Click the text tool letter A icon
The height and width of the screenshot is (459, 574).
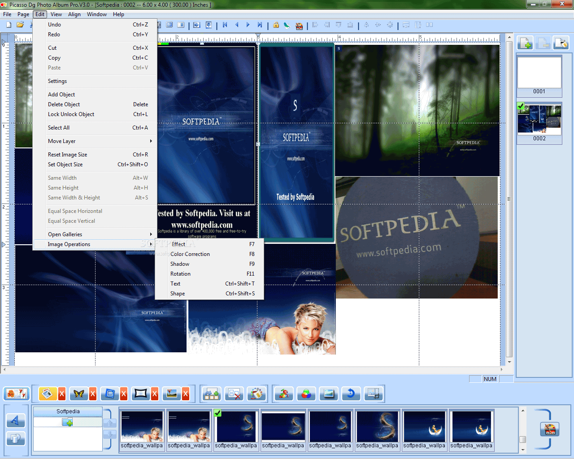(16, 420)
